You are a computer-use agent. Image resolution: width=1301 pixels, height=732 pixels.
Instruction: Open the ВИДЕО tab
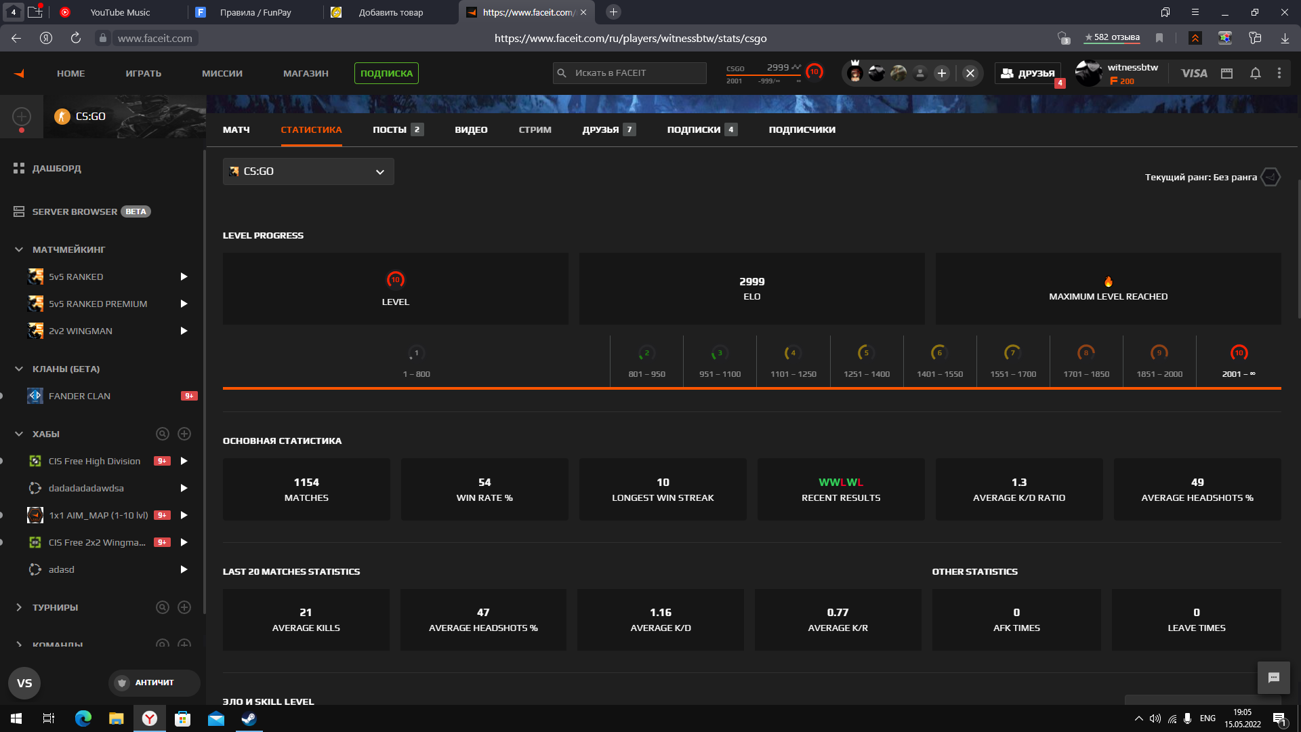[x=471, y=129]
